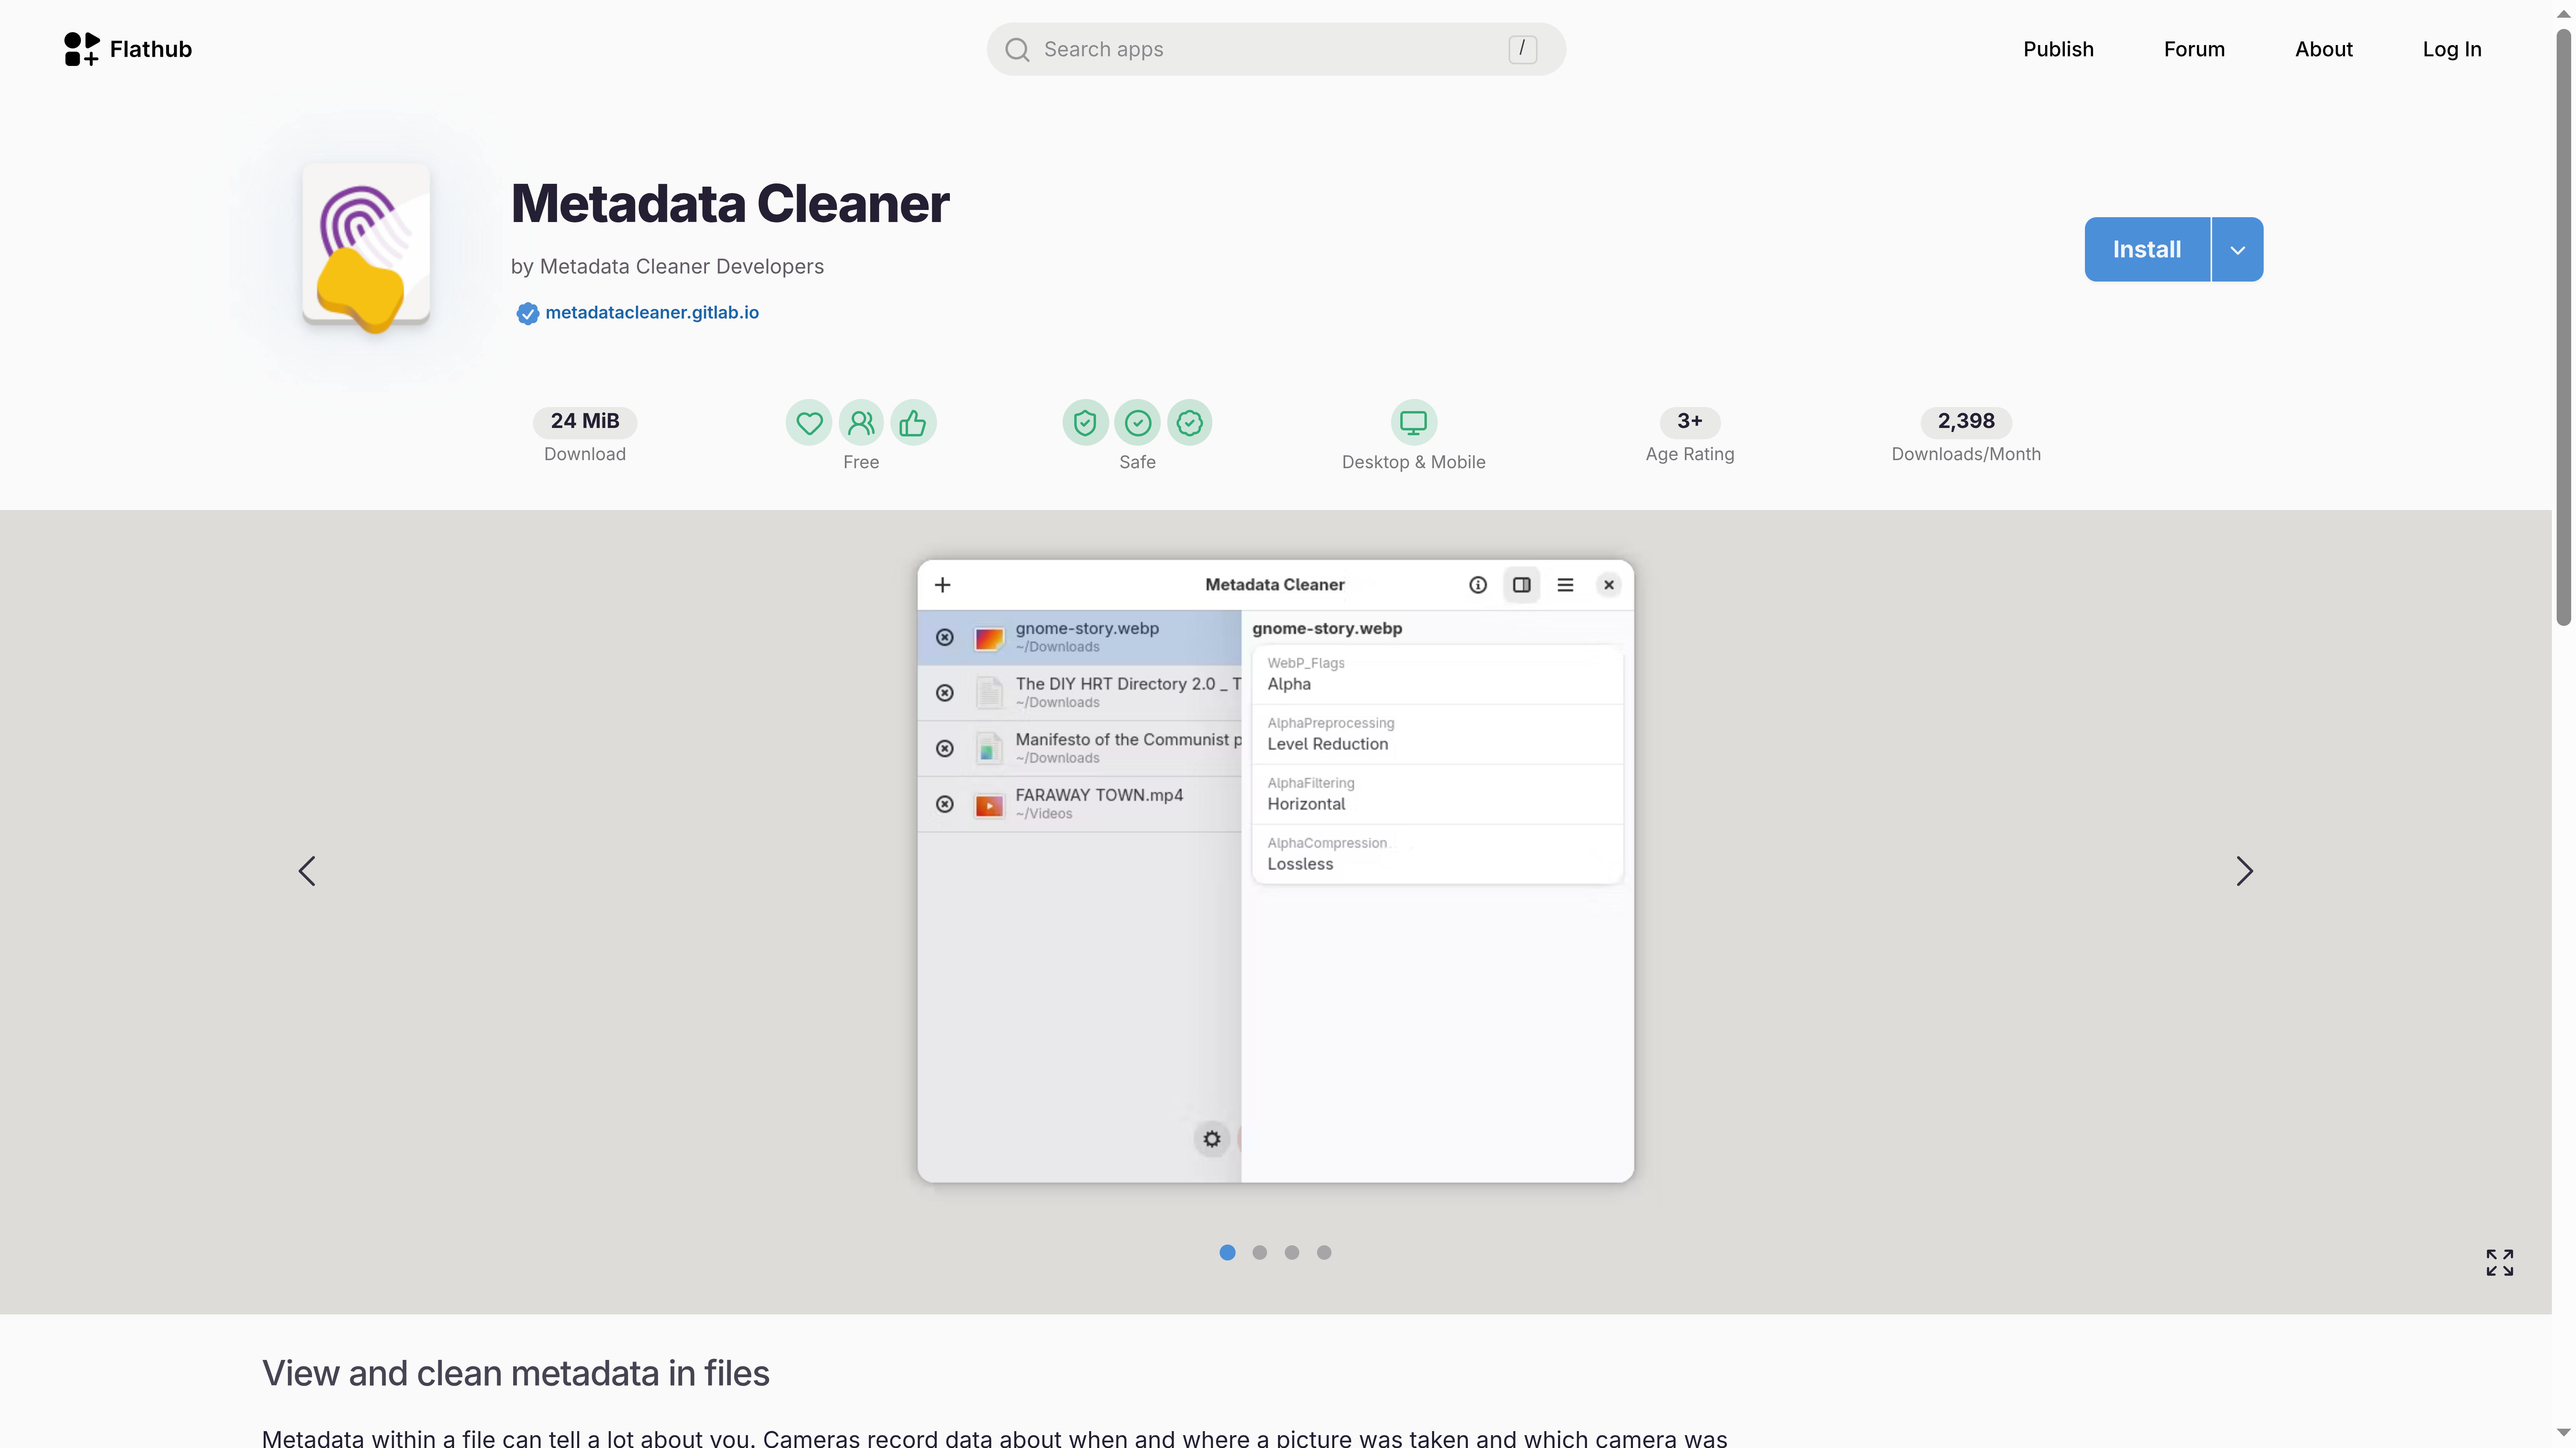Click the AlphaPreprocessing Level Reduction entry
This screenshot has width=2576, height=1448.
click(x=1437, y=734)
